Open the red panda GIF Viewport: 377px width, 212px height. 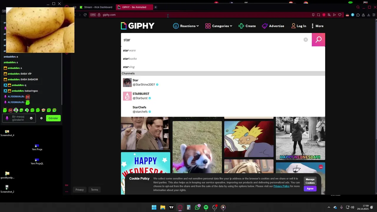(197, 147)
